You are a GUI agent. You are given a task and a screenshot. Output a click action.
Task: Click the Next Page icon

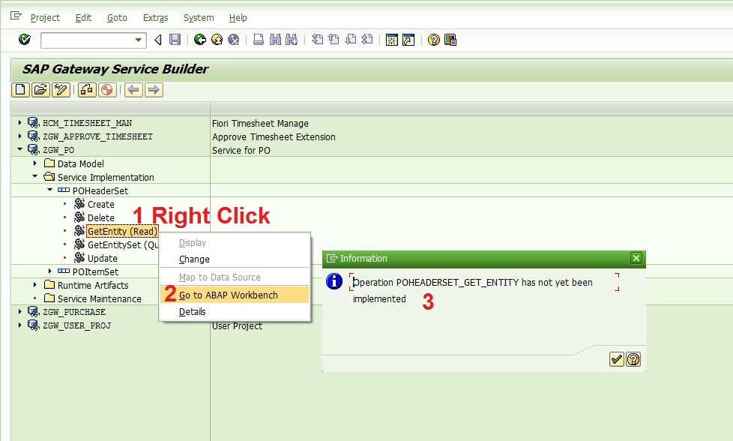pos(351,40)
